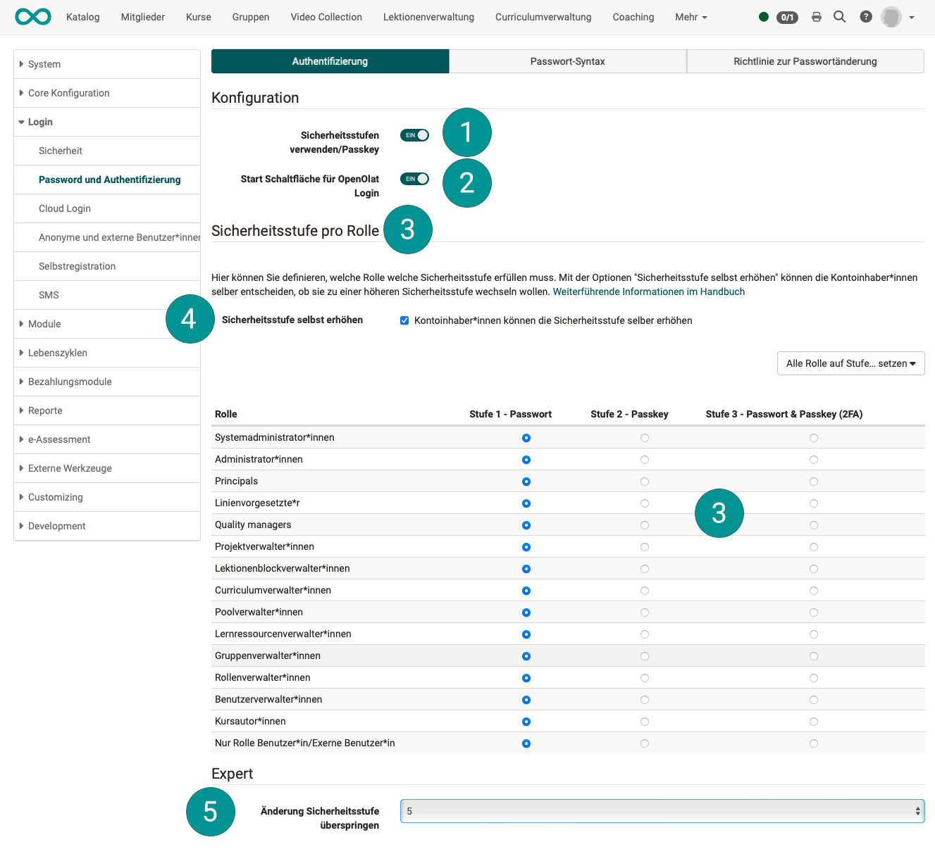
Task: Open the Alle Rolle auf Stufe… setzen dropdown
Action: pos(850,363)
